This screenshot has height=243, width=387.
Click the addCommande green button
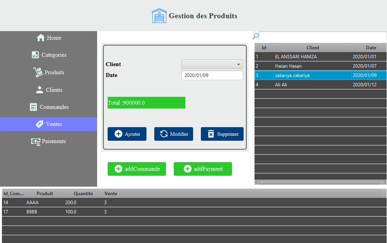[137, 169]
